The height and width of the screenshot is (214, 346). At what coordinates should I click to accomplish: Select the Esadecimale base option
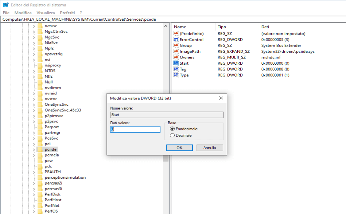pos(172,129)
